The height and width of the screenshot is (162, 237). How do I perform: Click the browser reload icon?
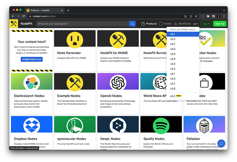click(23, 16)
